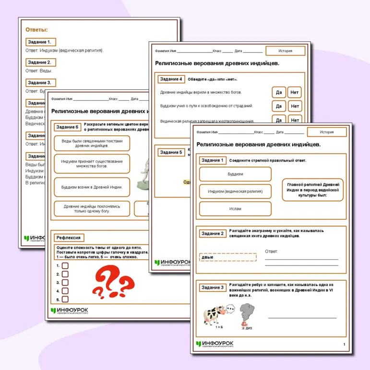
Task: Click the 'Рефлексия' label
Action: 69,238
